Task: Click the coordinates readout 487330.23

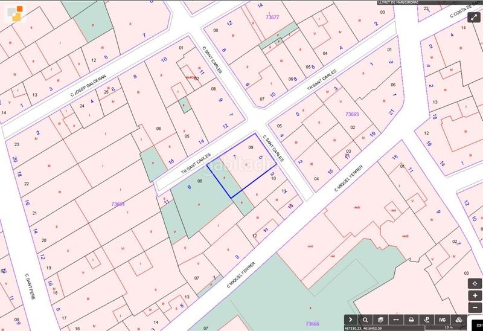Action: tap(366, 327)
